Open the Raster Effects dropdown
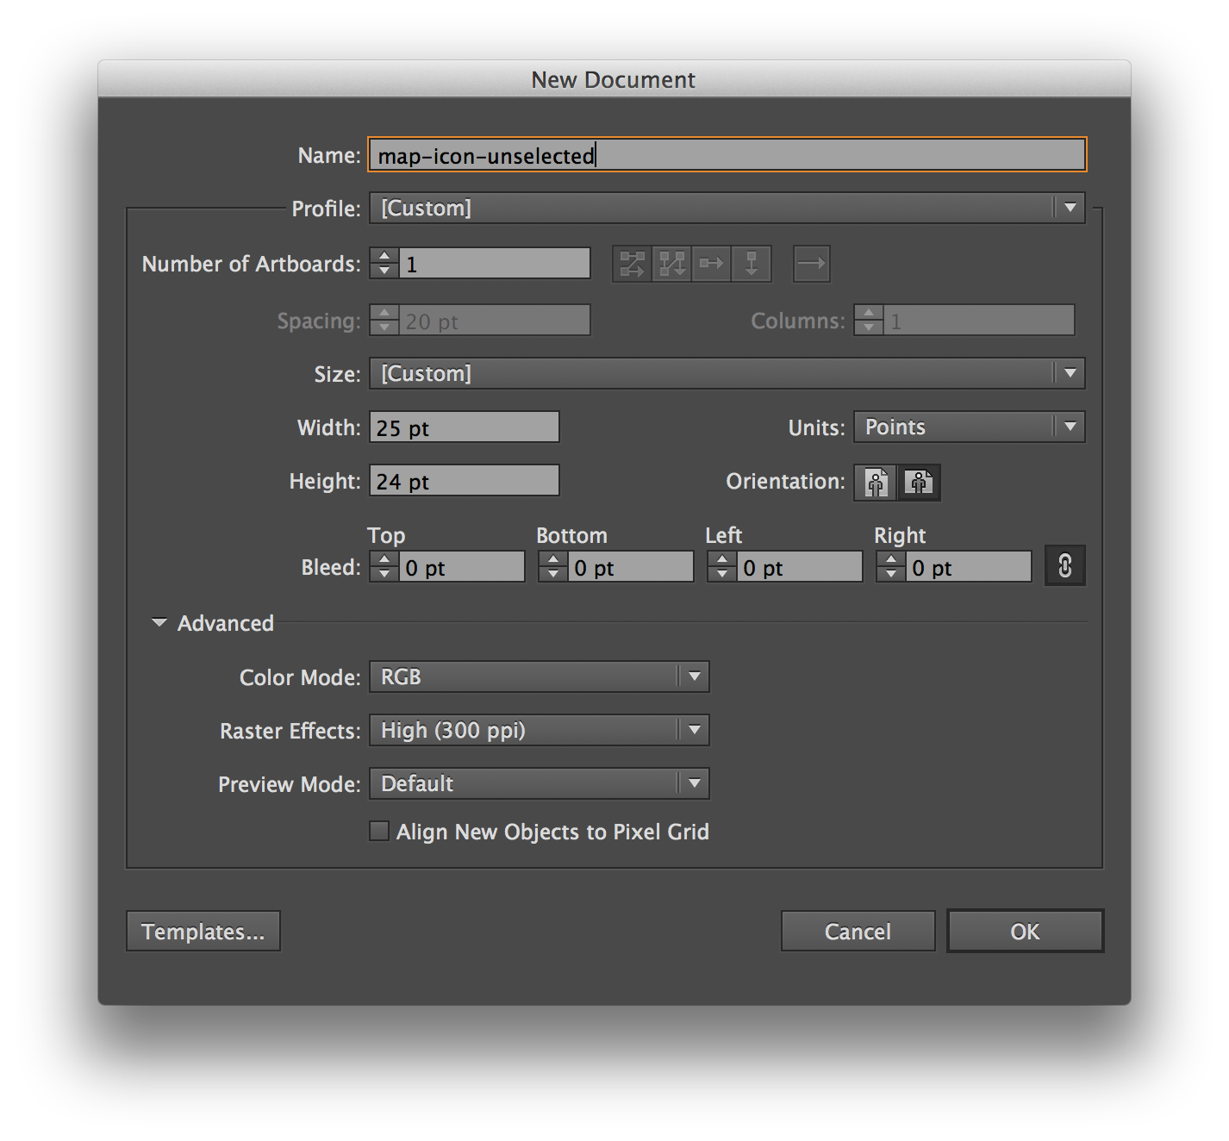This screenshot has height=1141, width=1229. [x=694, y=730]
